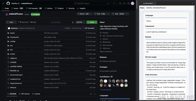Open the issues icon in top header

tap(120, 3)
